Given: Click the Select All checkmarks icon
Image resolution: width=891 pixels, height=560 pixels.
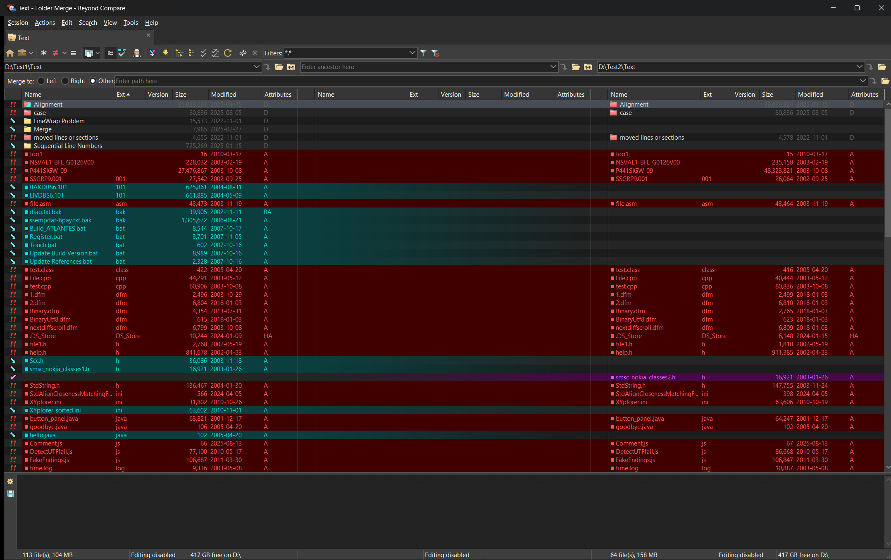Looking at the screenshot, I should point(203,53).
